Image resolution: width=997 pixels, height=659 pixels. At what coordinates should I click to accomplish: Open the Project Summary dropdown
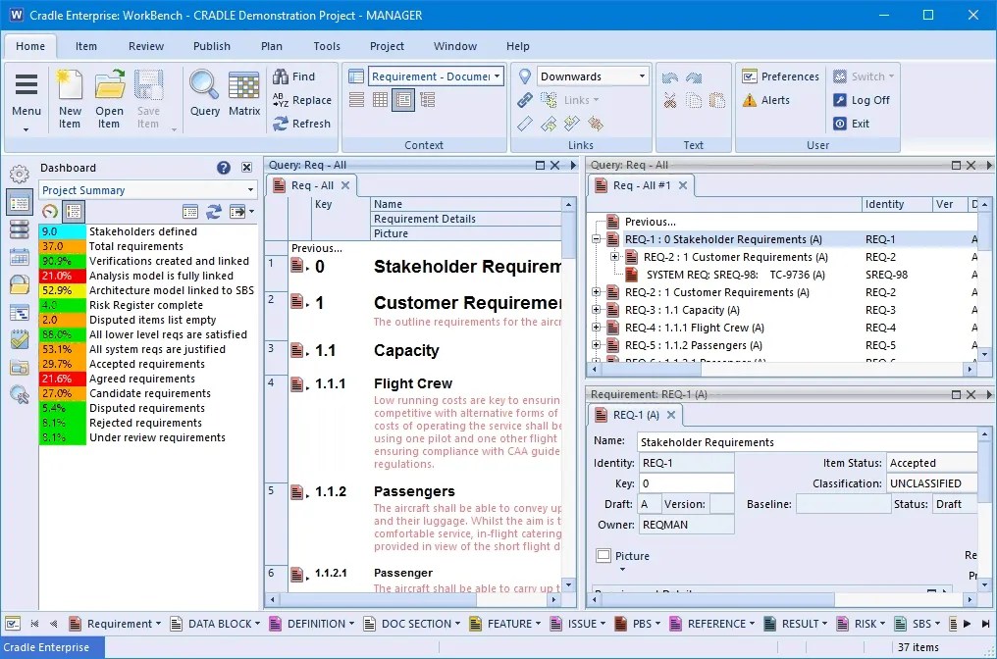click(145, 189)
